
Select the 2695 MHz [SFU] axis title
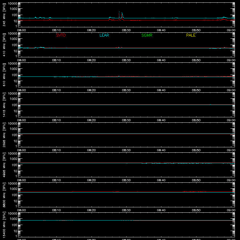click(x=4, y=135)
